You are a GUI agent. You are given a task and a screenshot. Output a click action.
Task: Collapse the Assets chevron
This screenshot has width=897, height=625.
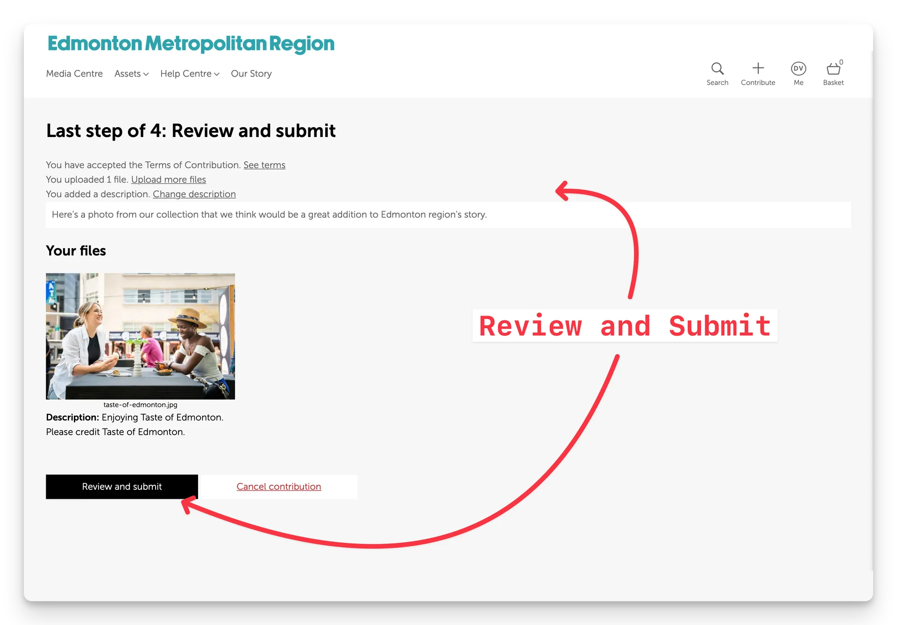pos(146,74)
